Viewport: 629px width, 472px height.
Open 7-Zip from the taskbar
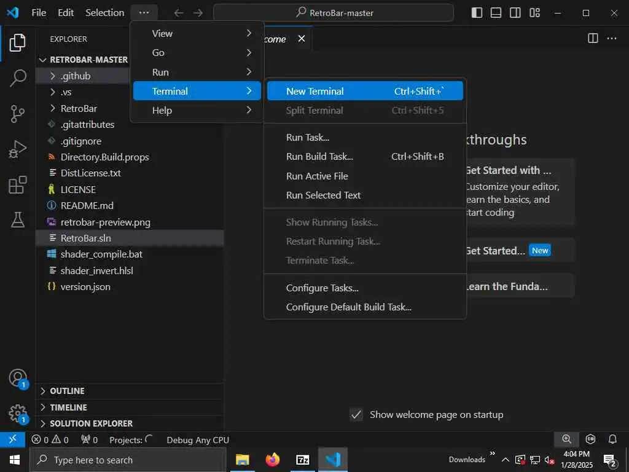302,460
